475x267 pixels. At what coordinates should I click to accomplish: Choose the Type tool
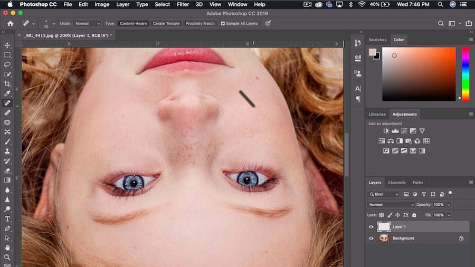(x=7, y=219)
